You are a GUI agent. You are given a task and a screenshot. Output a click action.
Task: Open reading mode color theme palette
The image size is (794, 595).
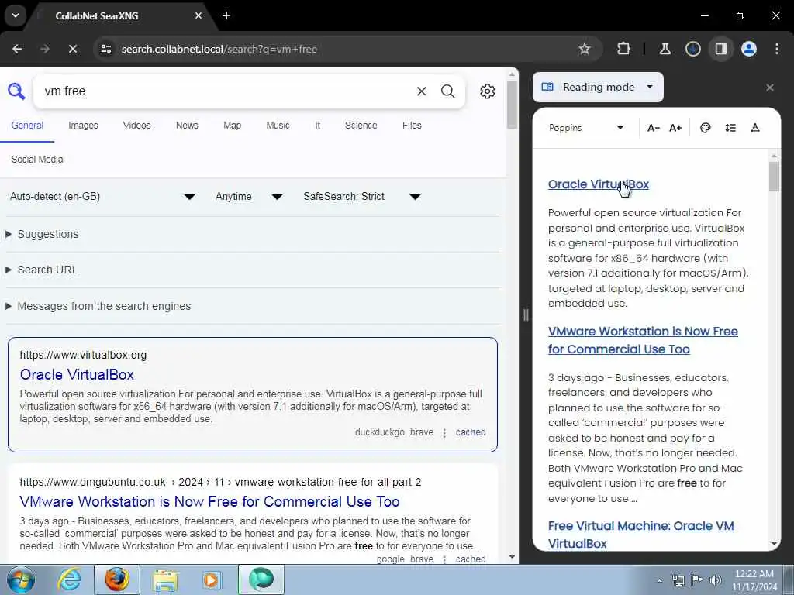705,128
